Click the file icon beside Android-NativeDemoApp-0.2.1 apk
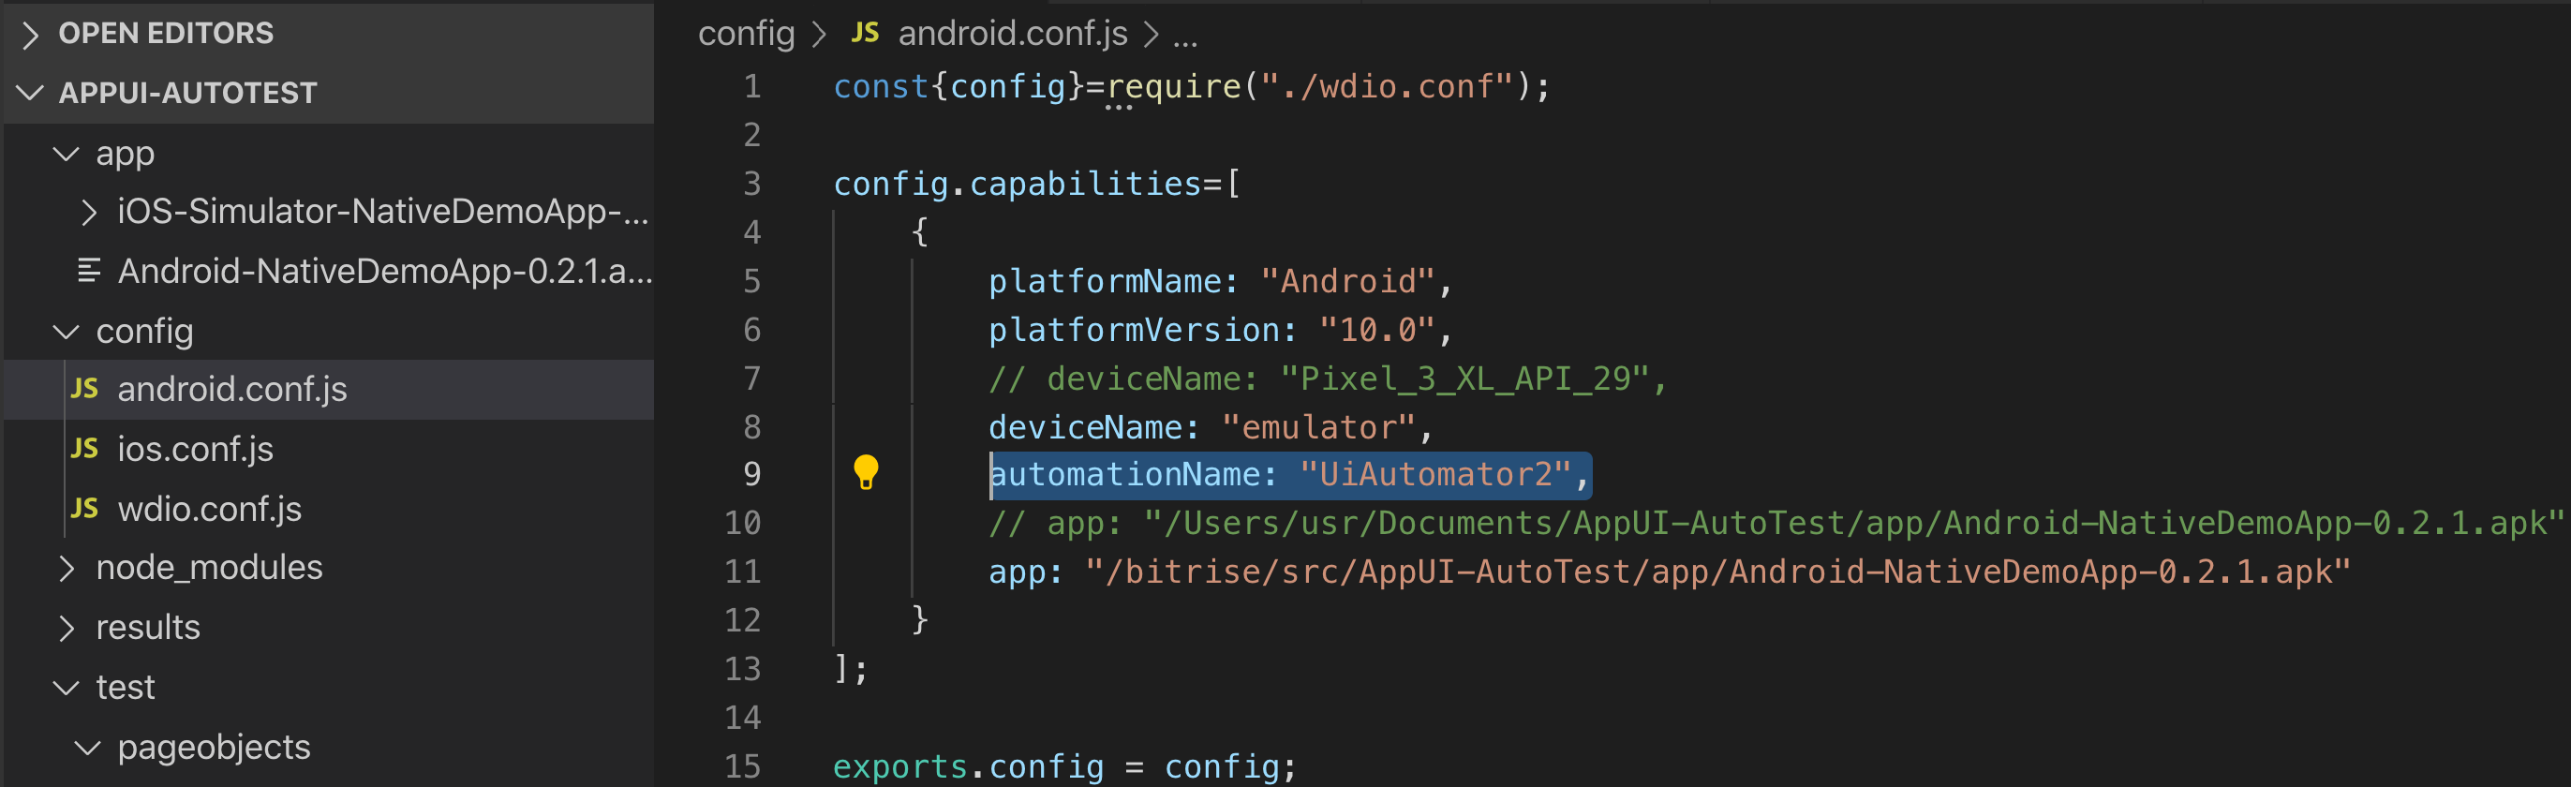Viewport: 2571px width, 787px height. tap(89, 271)
